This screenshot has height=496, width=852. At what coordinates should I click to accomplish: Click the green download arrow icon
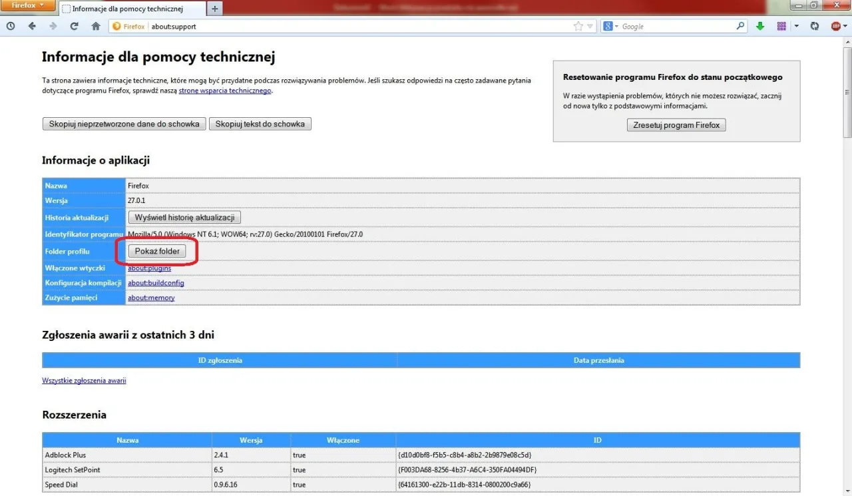click(760, 26)
